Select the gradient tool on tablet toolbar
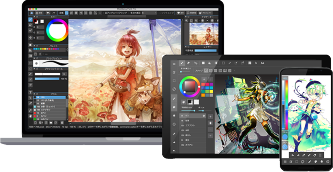Image resolution: width=333 pixels, height=172 pixels. (216, 63)
